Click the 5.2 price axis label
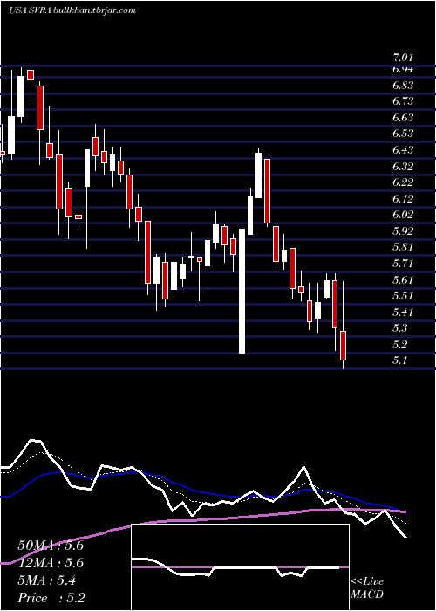This screenshot has width=436, height=611. [x=399, y=345]
